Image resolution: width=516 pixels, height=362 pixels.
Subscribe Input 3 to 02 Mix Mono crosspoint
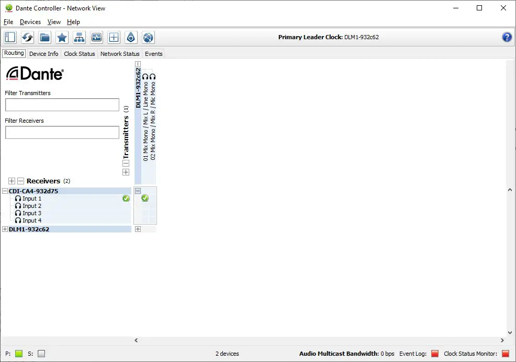tap(152, 213)
